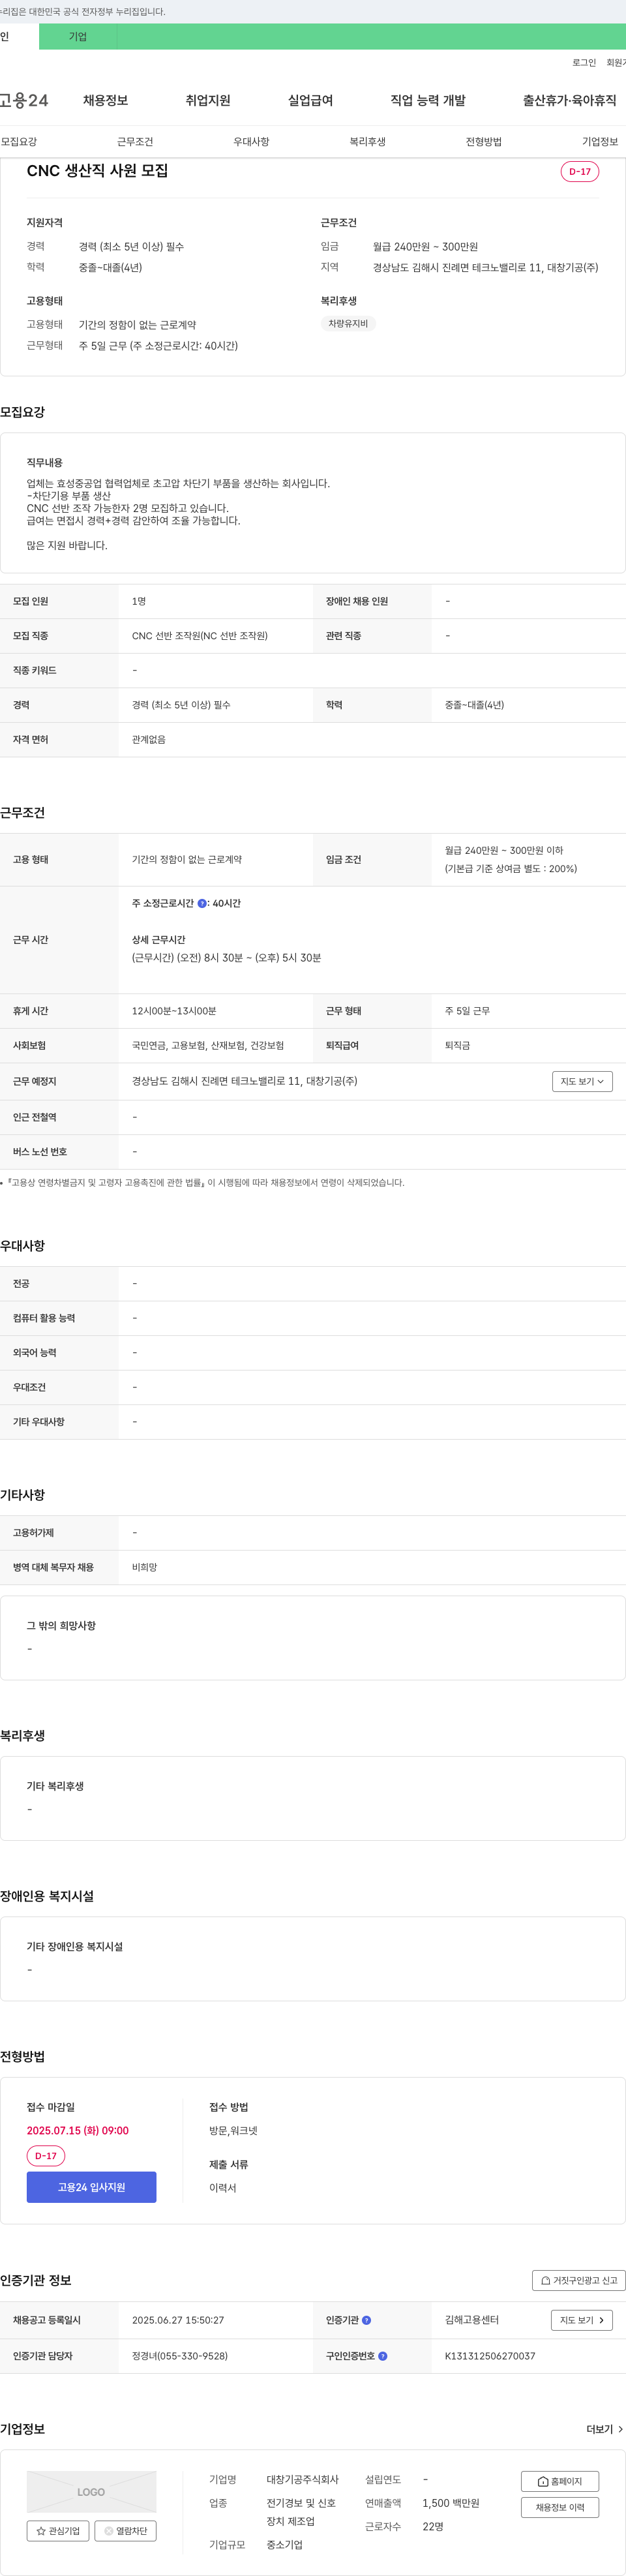Click the 방문,워크넷 application method text
Image resolution: width=626 pixels, height=2576 pixels.
(233, 2131)
